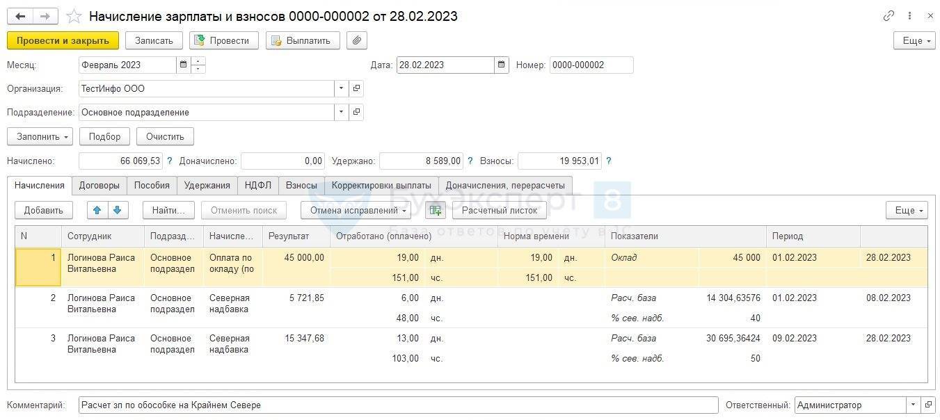Click into the Комментарий text field
940x420 pixels.
pyautogui.click(x=397, y=405)
